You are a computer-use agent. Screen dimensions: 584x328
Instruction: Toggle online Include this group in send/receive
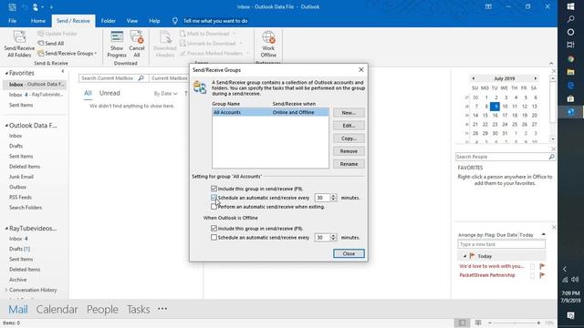coord(214,189)
